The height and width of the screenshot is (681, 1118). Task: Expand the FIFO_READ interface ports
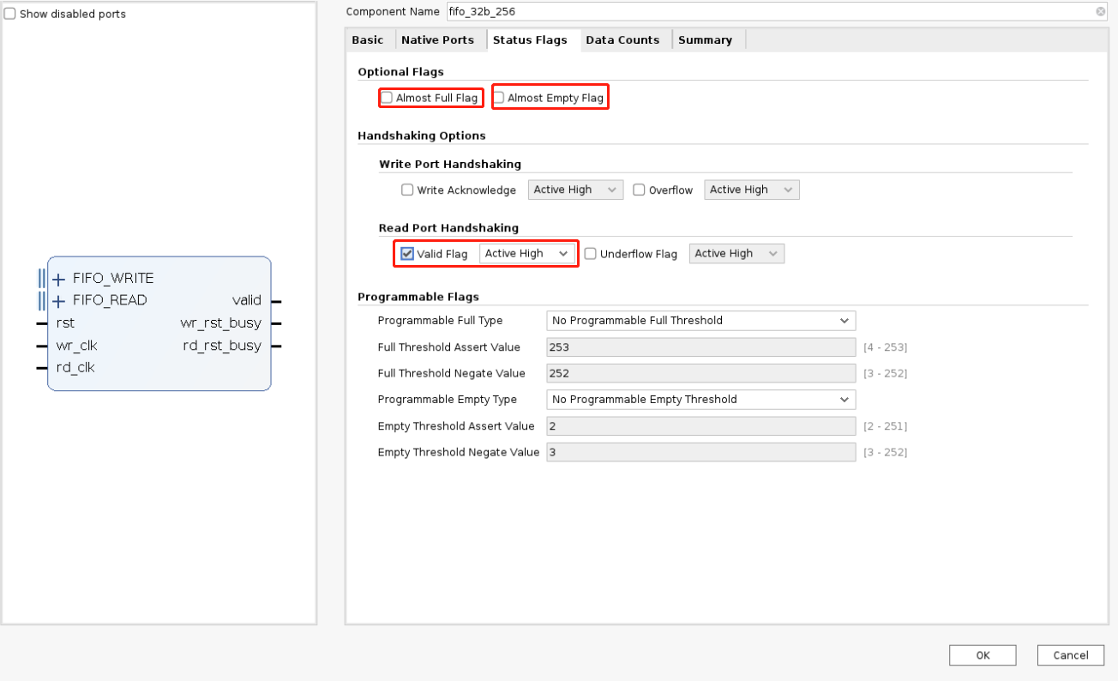coord(58,300)
